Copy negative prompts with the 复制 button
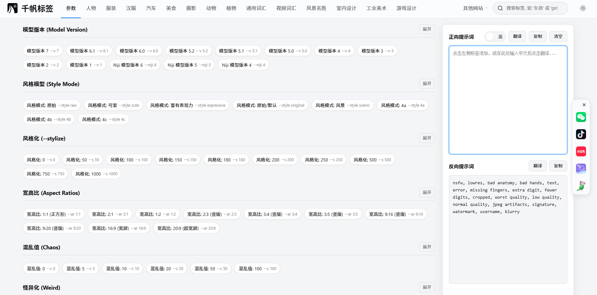This screenshot has width=597, height=295. click(x=558, y=166)
